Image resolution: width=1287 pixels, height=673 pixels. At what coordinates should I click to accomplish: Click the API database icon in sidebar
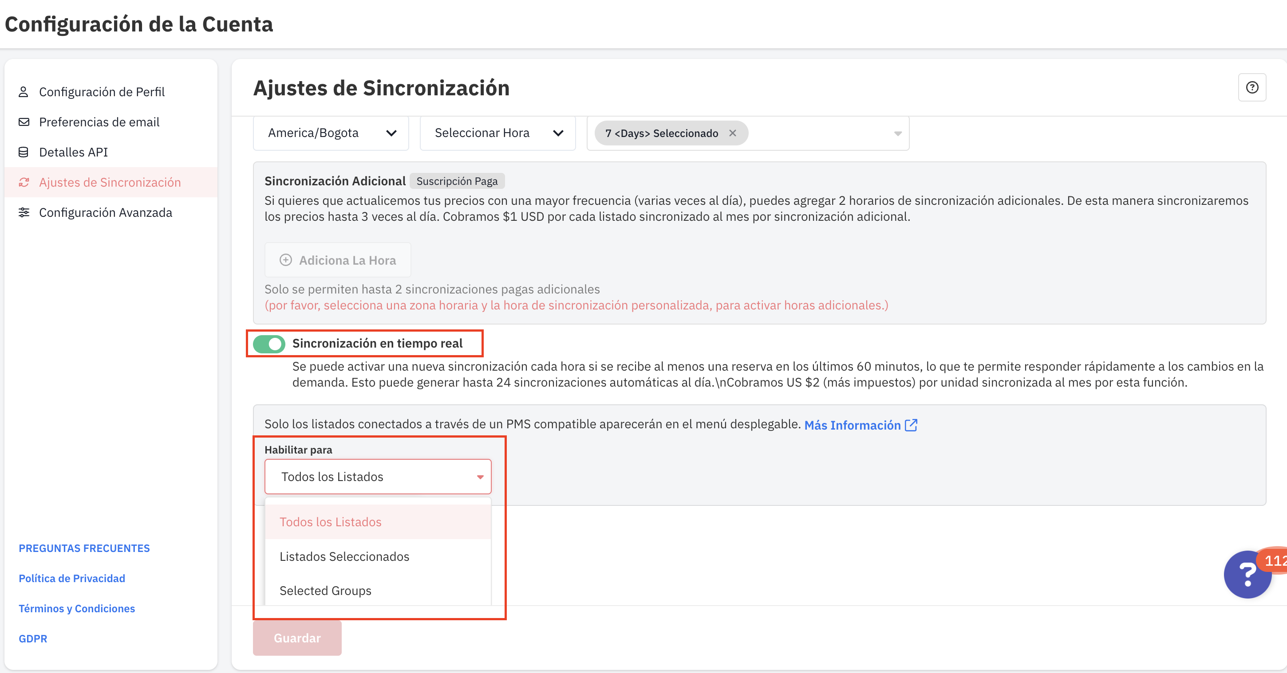coord(24,152)
